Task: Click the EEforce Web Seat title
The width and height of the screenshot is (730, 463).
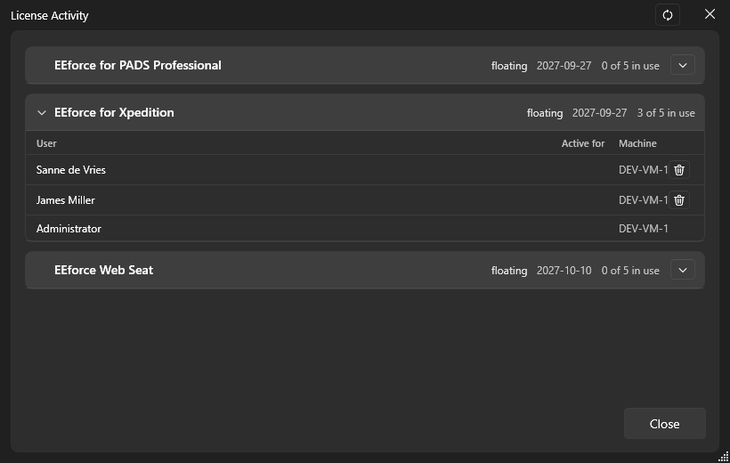Action: click(104, 270)
